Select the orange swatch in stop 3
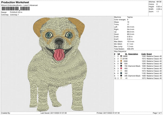163x115 pixels. (x=121, y=61)
